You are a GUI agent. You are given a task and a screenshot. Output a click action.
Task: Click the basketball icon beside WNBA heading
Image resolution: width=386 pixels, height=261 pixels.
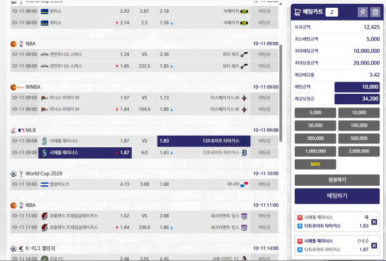pos(14,85)
